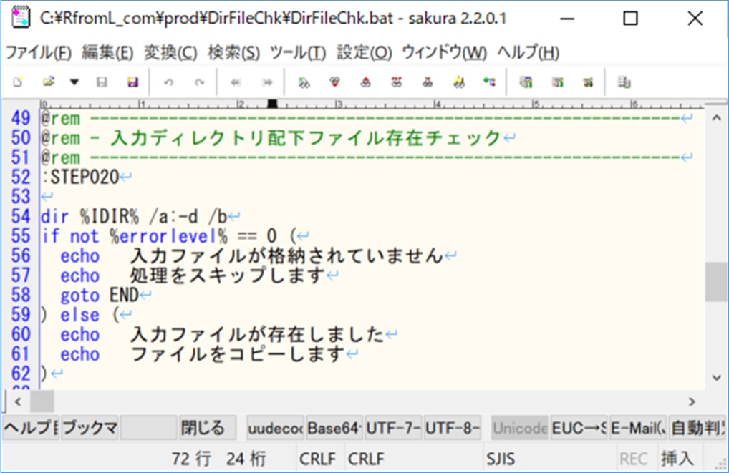The image size is (729, 473).
Task: Click the EUC→S conversion button
Action: pos(579,428)
